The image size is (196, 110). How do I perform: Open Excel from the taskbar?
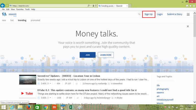[71, 107]
